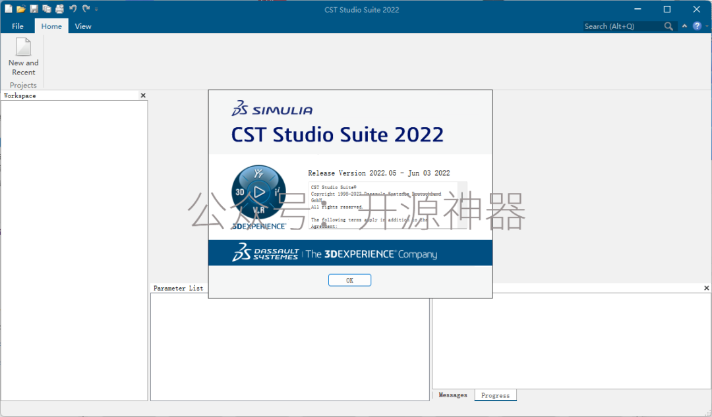
Task: Click the Print icon in quick access toolbar
Action: [x=59, y=9]
